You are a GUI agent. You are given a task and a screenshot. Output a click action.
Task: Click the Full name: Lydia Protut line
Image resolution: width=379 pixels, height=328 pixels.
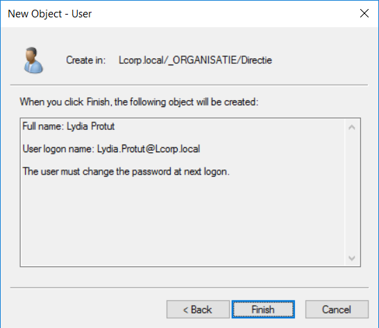tap(69, 126)
